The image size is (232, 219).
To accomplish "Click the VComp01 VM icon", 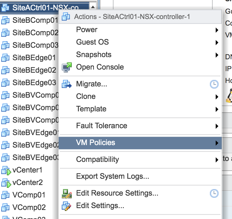I will (x=5, y=195).
